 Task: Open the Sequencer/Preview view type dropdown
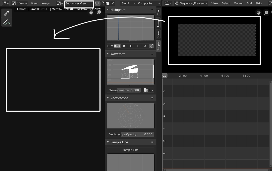coord(191,3)
